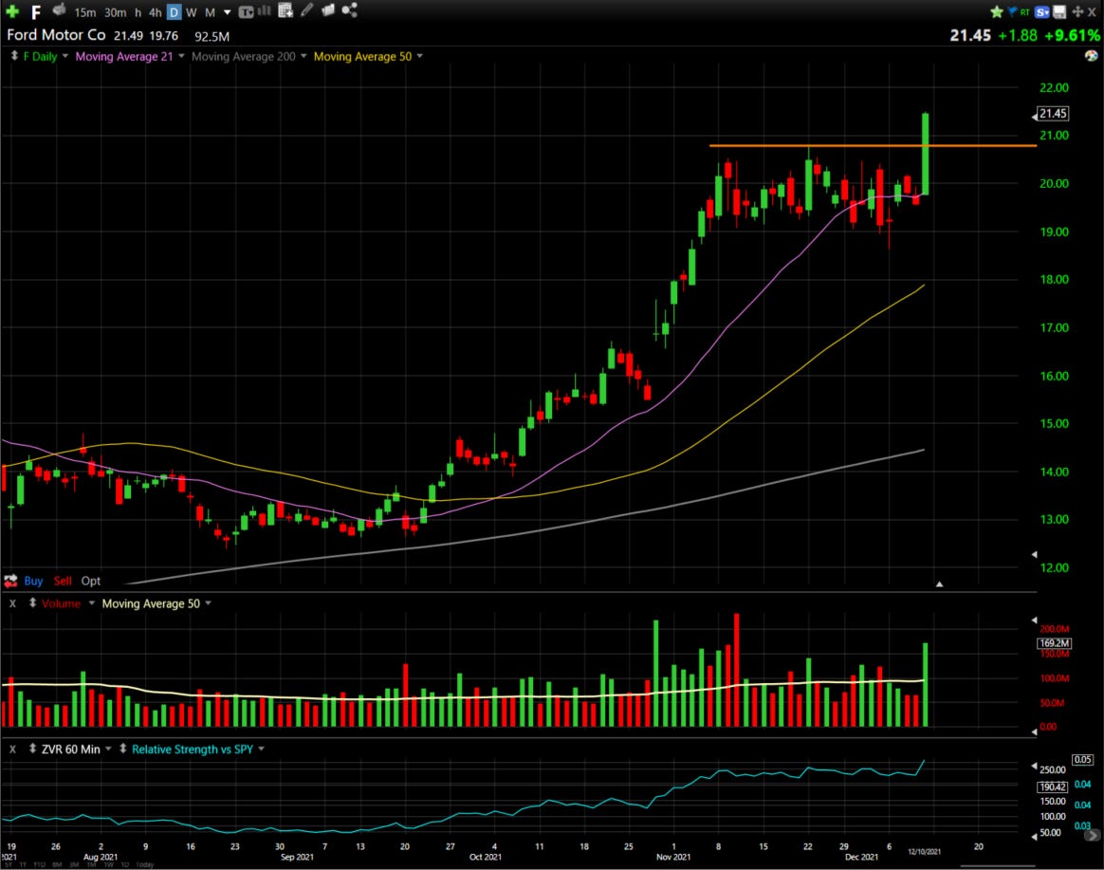The width and height of the screenshot is (1104, 870).
Task: Toggle the RT real-time indicator
Action: click(x=1024, y=12)
